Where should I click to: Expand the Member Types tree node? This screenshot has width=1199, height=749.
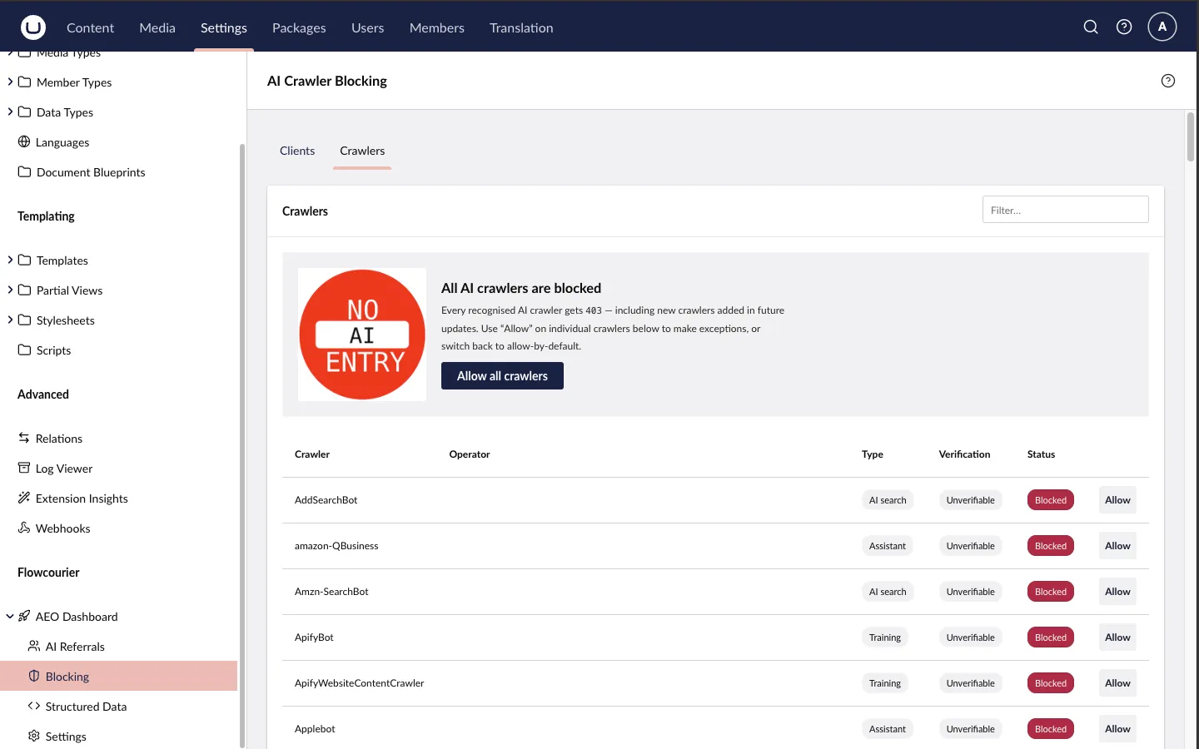coord(10,82)
